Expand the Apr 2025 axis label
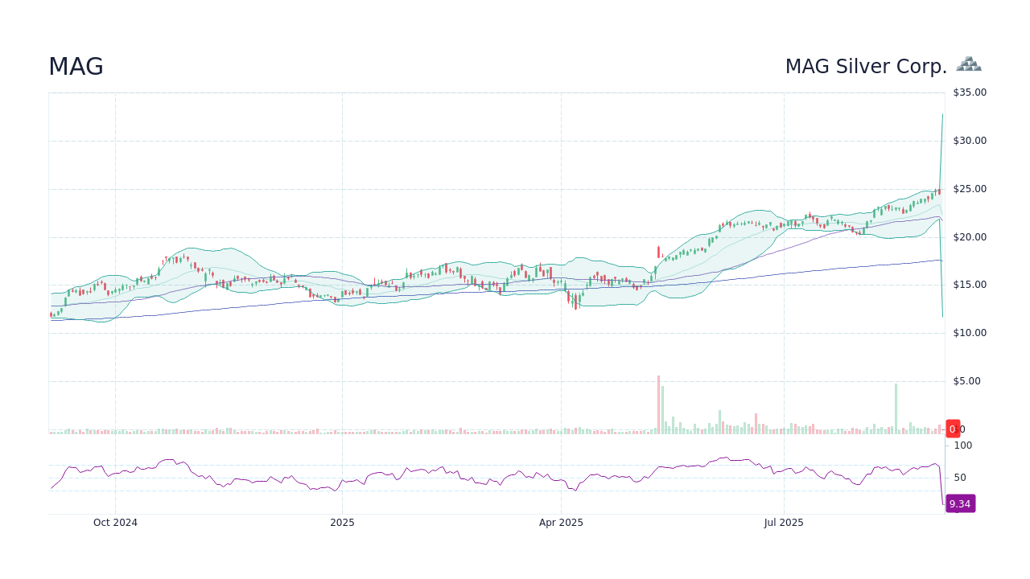Image resolution: width=1030 pixels, height=579 pixels. [561, 522]
